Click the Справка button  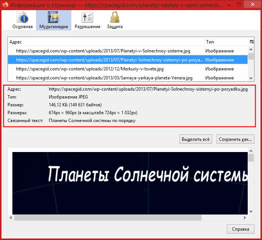241,229
